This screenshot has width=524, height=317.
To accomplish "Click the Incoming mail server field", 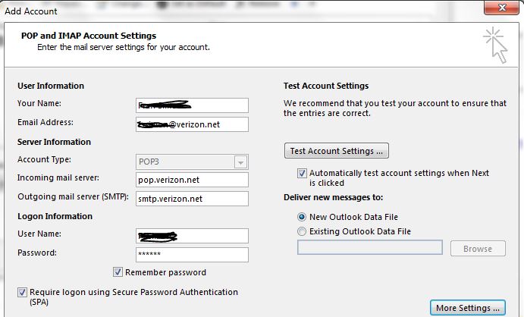I will (x=192, y=179).
